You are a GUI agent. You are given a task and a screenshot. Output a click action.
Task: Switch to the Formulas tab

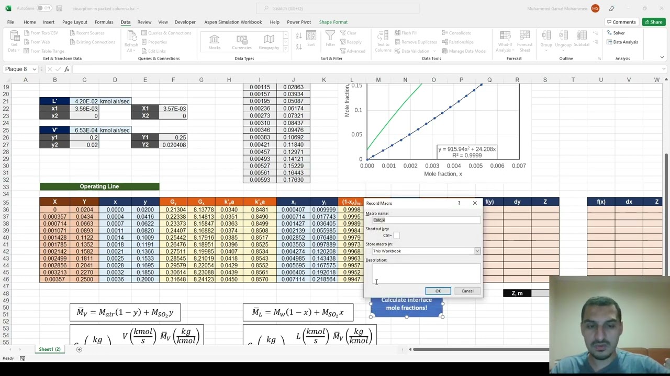point(104,22)
